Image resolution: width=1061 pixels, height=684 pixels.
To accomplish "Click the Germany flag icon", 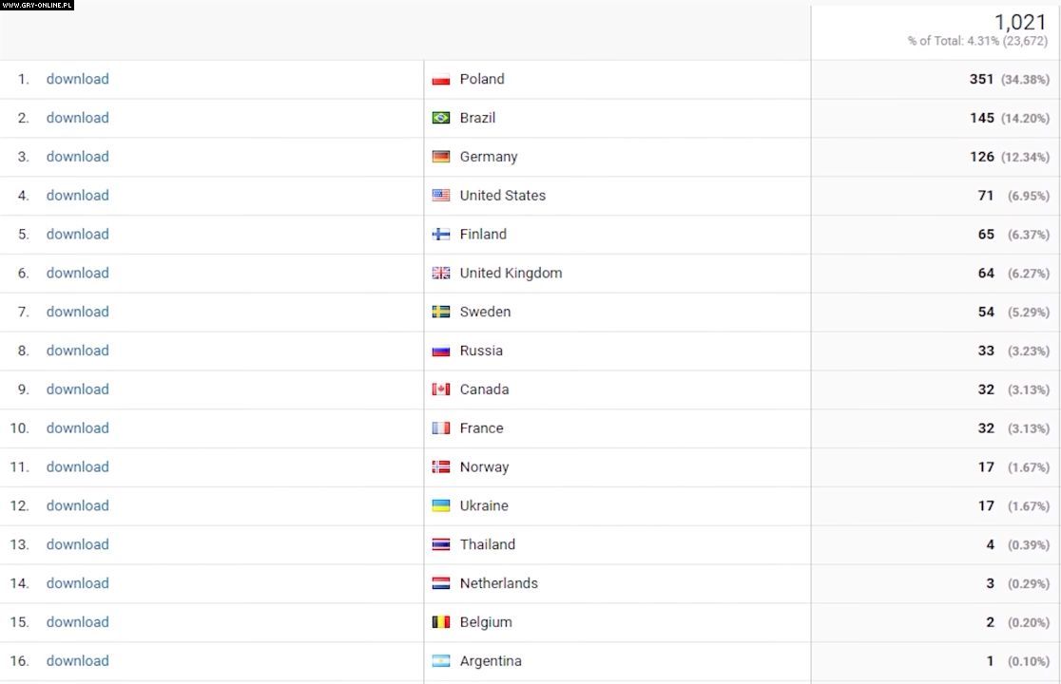I will click(441, 157).
